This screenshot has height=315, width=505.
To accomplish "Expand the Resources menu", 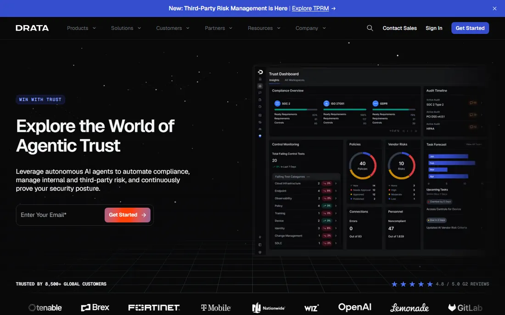I will click(x=264, y=28).
